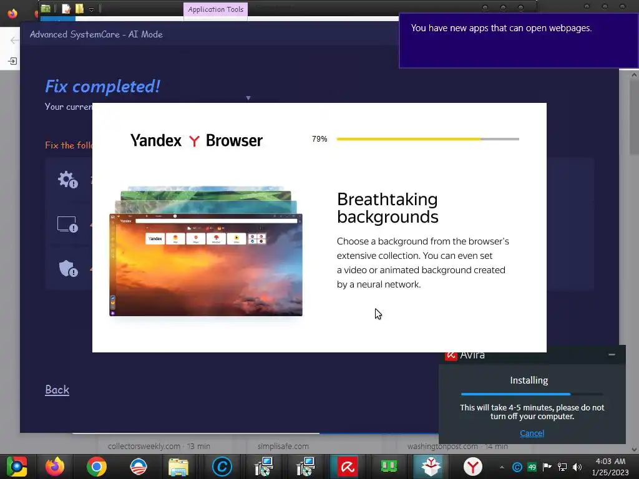Click the green 49 temperature tray icon
This screenshot has height=479, width=639.
pos(532,467)
